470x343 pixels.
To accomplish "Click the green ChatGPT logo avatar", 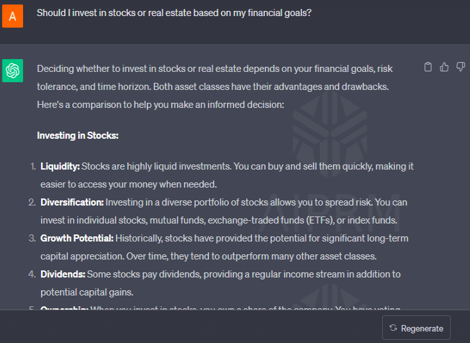I will pos(13,71).
